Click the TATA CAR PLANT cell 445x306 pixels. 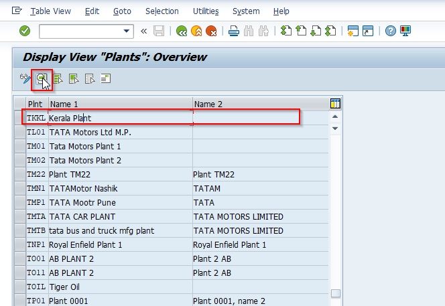pos(121,216)
